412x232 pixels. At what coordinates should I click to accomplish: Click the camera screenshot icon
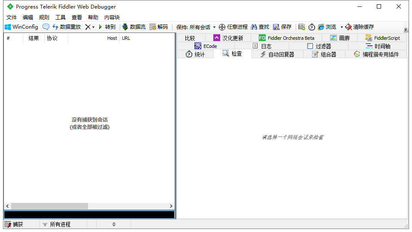coord(302,27)
